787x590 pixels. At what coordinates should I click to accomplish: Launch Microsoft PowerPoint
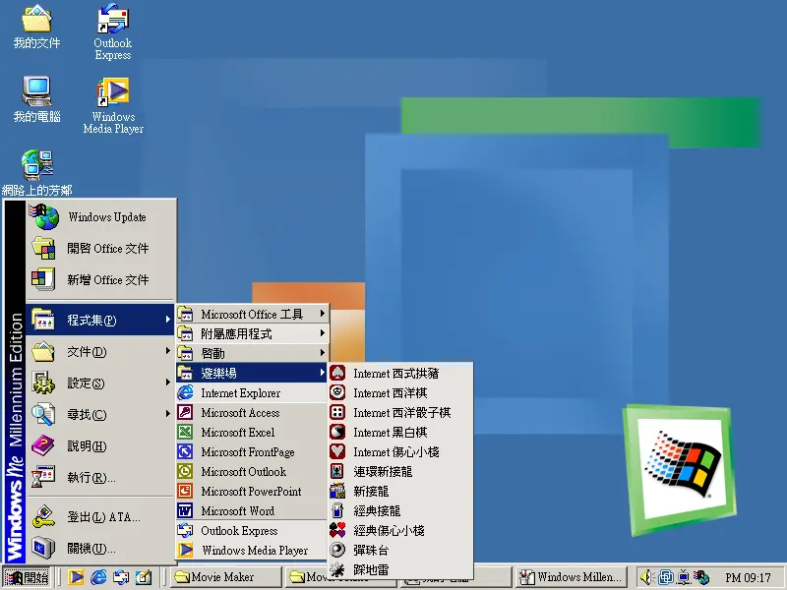tap(252, 491)
